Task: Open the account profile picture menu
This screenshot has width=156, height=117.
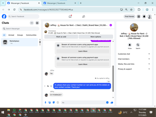Action: pos(149,17)
